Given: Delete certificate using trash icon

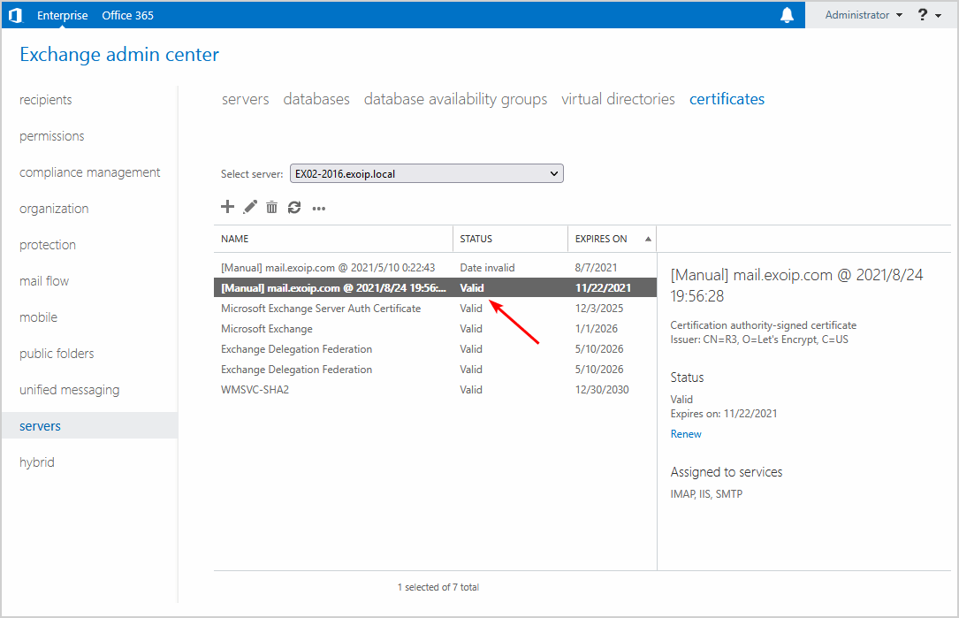Looking at the screenshot, I should (271, 208).
